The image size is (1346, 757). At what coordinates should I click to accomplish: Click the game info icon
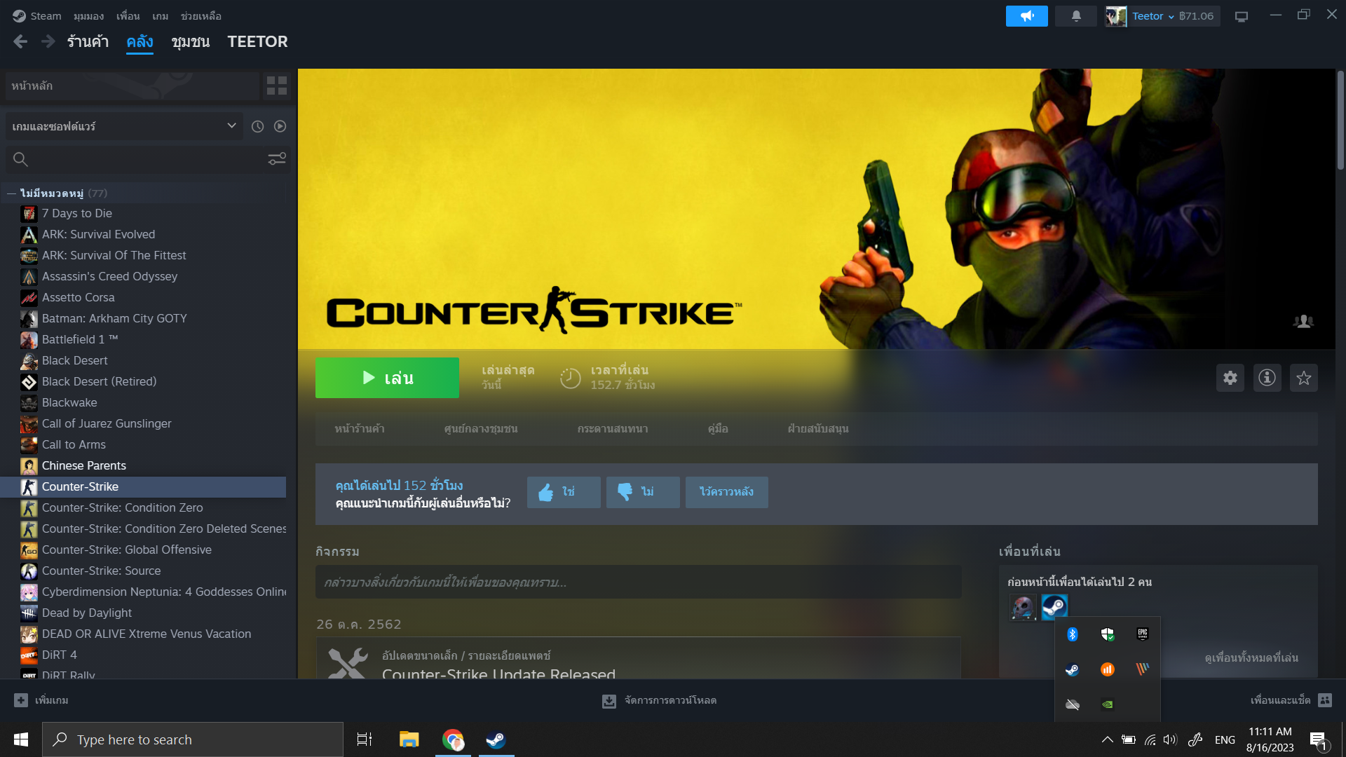1267,378
